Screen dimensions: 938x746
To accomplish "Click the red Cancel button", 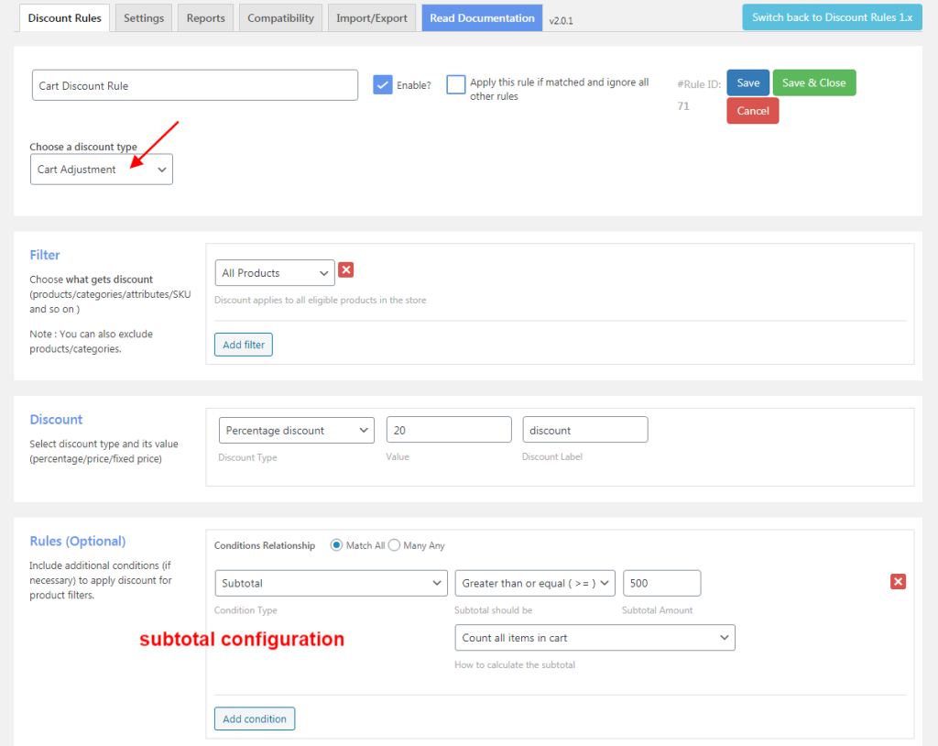I will (x=753, y=111).
